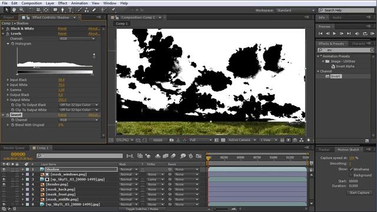Screen dimensions: 377x212
Task: Click the Levels histogram input slider bar
Action: pyautogui.click(x=55, y=72)
